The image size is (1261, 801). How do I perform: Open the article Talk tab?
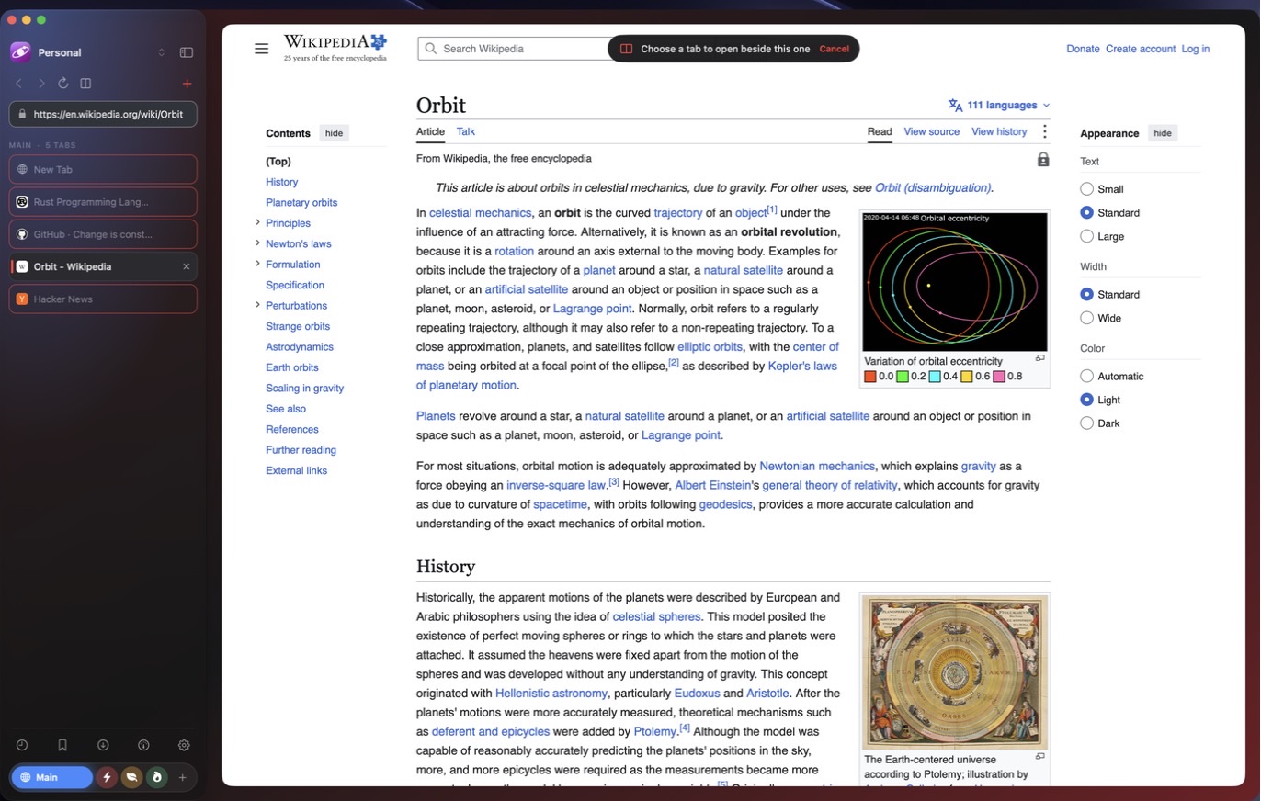click(x=466, y=131)
